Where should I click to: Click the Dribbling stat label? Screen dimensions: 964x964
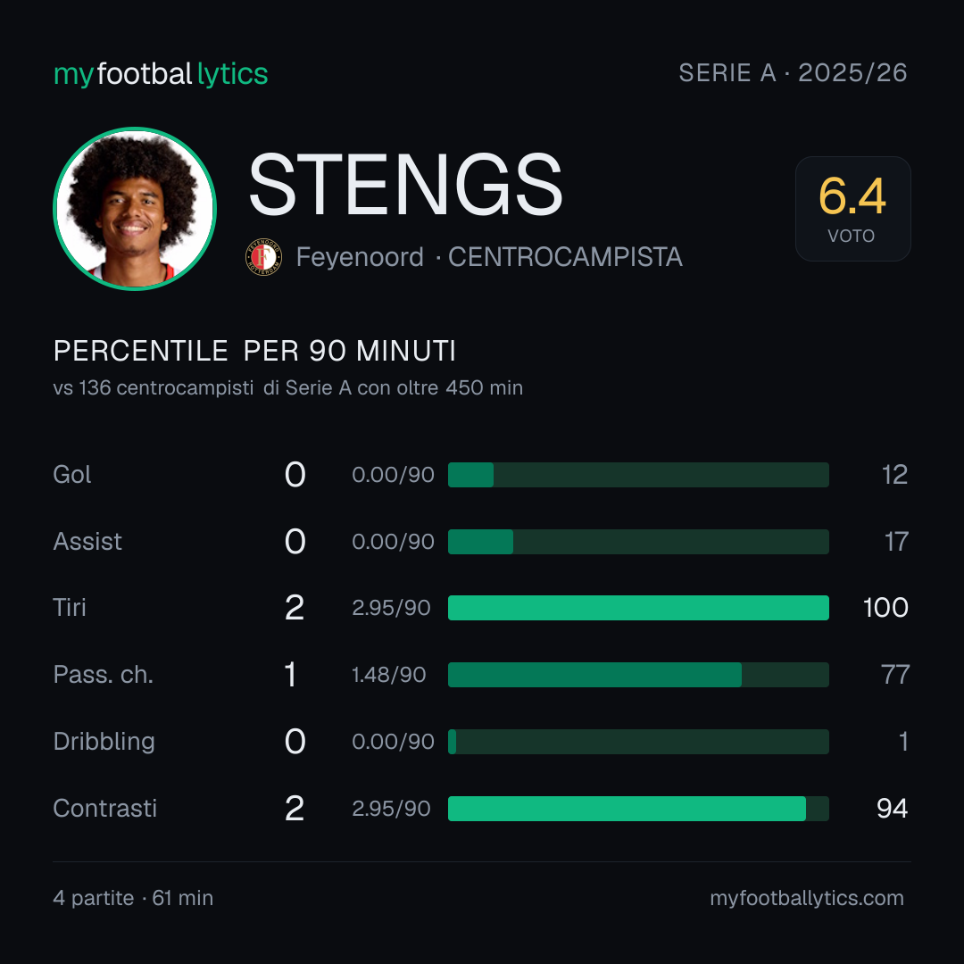104,742
